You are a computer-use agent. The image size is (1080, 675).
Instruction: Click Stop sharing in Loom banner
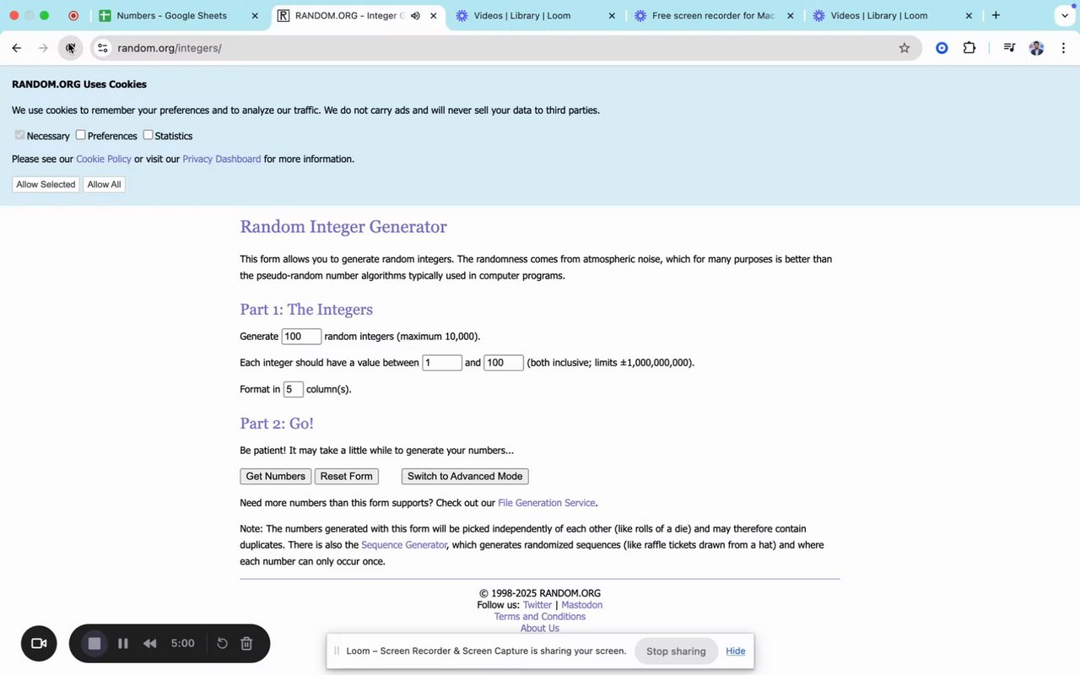[676, 651]
